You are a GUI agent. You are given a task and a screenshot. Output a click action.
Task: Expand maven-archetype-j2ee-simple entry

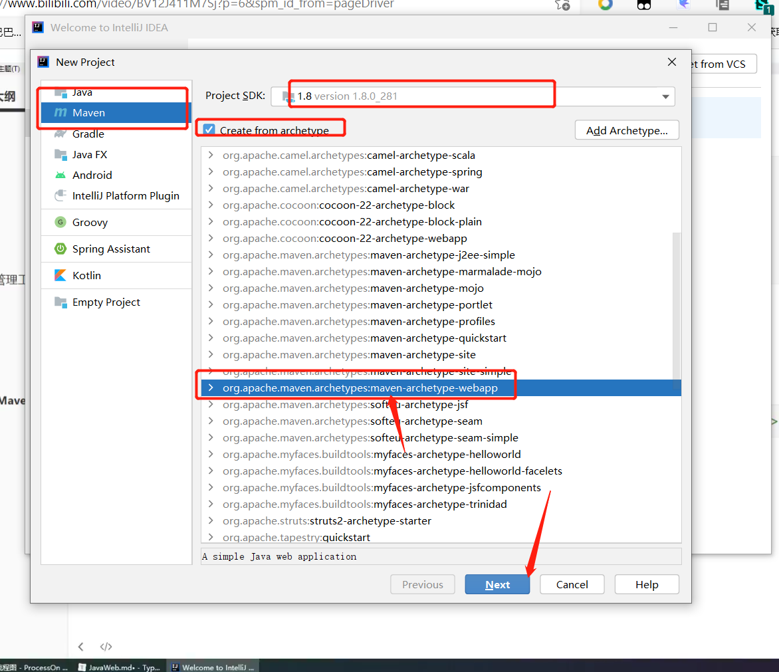[x=211, y=255]
